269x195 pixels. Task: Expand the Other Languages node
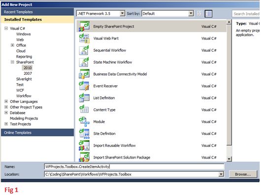[6, 101]
